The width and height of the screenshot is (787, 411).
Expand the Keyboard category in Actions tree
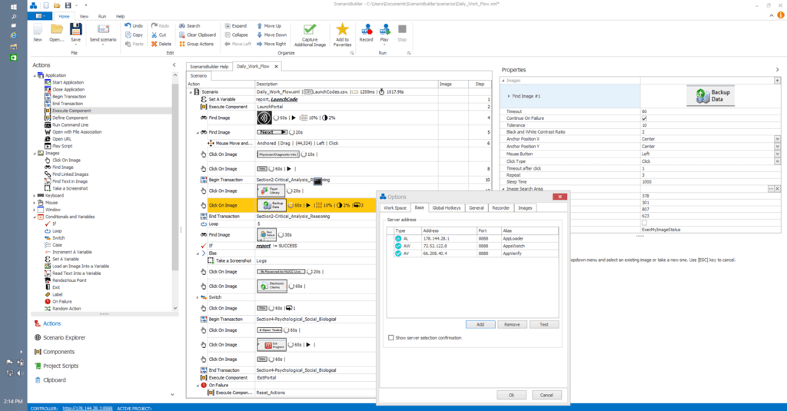pos(35,195)
